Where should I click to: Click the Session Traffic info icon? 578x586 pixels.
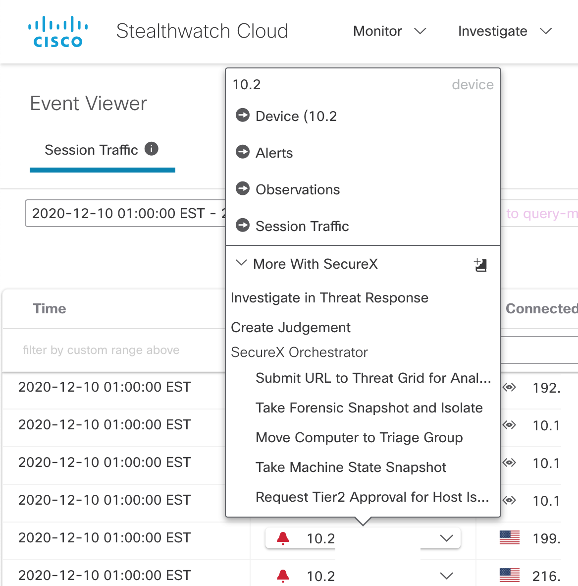tap(152, 149)
